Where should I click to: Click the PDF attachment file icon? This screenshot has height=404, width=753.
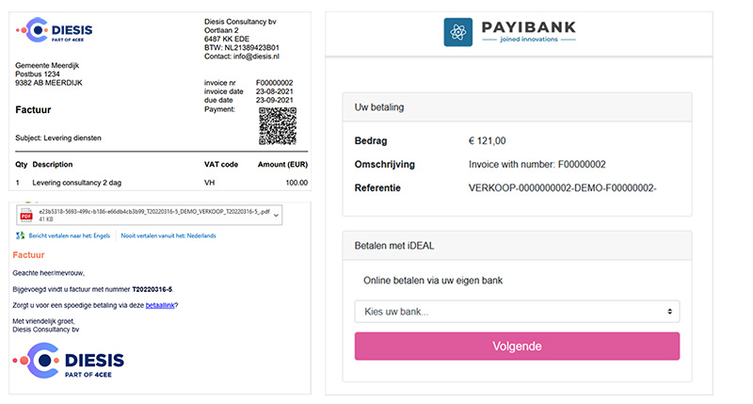click(26, 216)
